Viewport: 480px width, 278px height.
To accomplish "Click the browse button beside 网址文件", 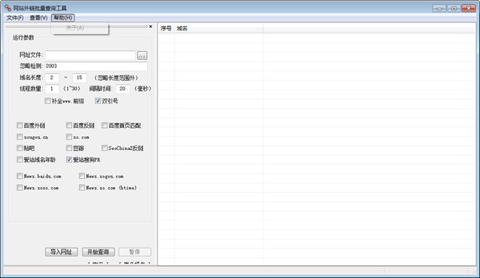I will coord(142,55).
